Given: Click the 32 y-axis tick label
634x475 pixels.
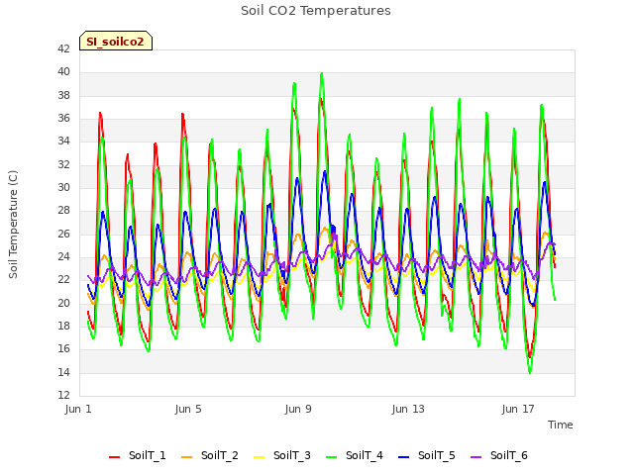Looking at the screenshot, I should click(x=63, y=164).
